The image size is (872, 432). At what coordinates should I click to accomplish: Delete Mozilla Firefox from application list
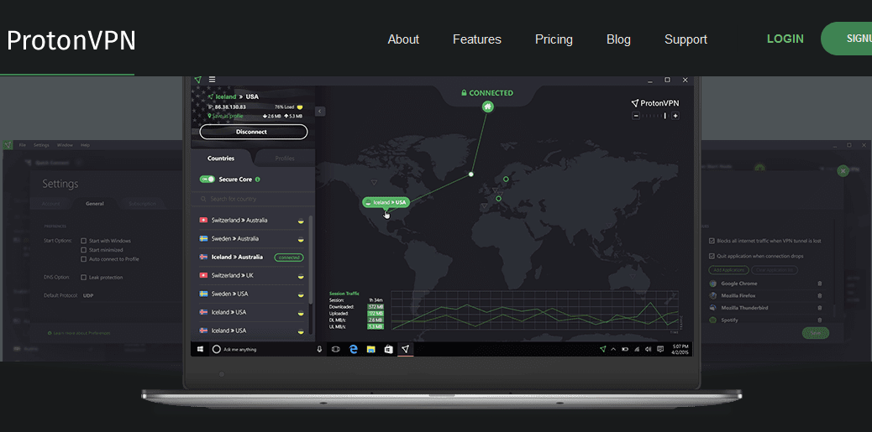point(819,296)
